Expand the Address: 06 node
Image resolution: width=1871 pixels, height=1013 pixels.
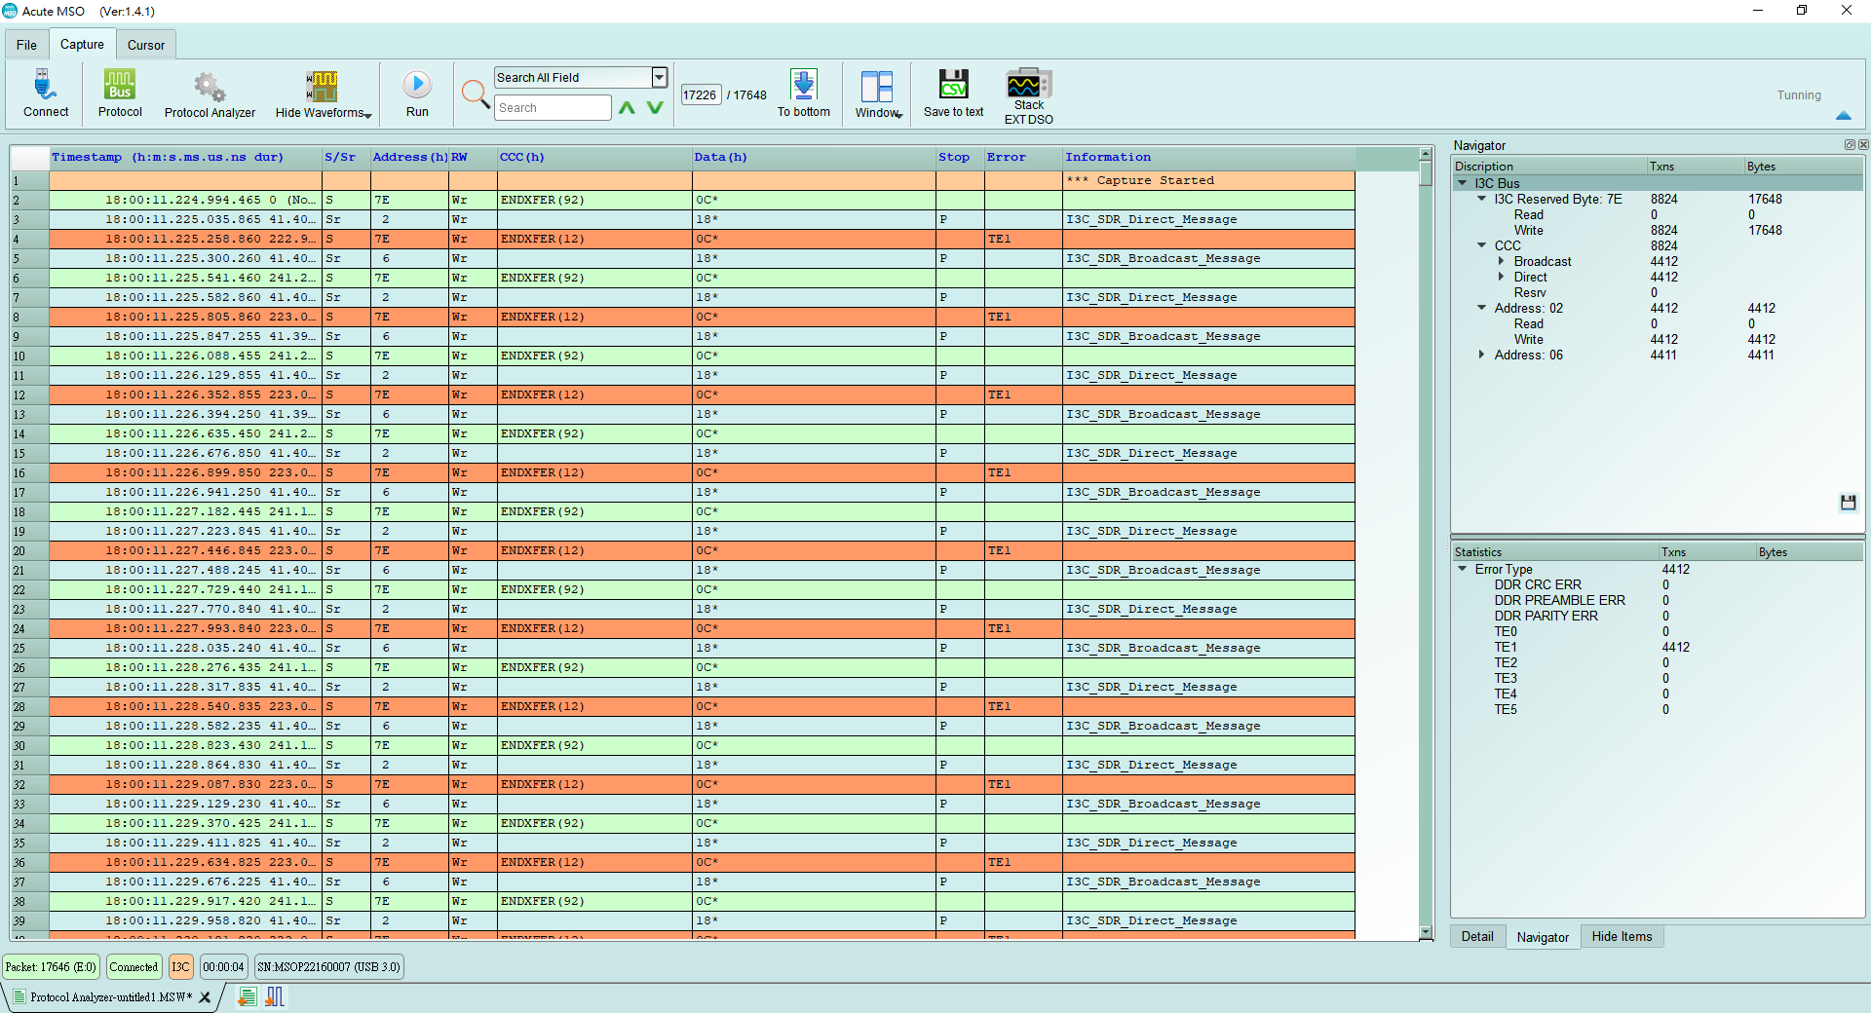[x=1482, y=355]
